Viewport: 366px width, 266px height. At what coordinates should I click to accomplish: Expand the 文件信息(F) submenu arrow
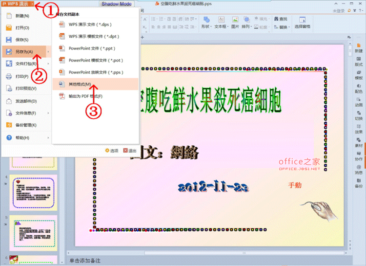pos(48,113)
